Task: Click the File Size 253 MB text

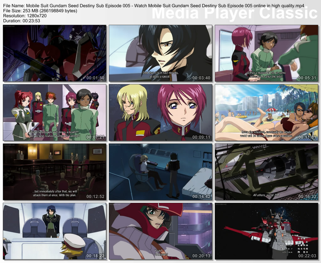Action: click(40, 11)
